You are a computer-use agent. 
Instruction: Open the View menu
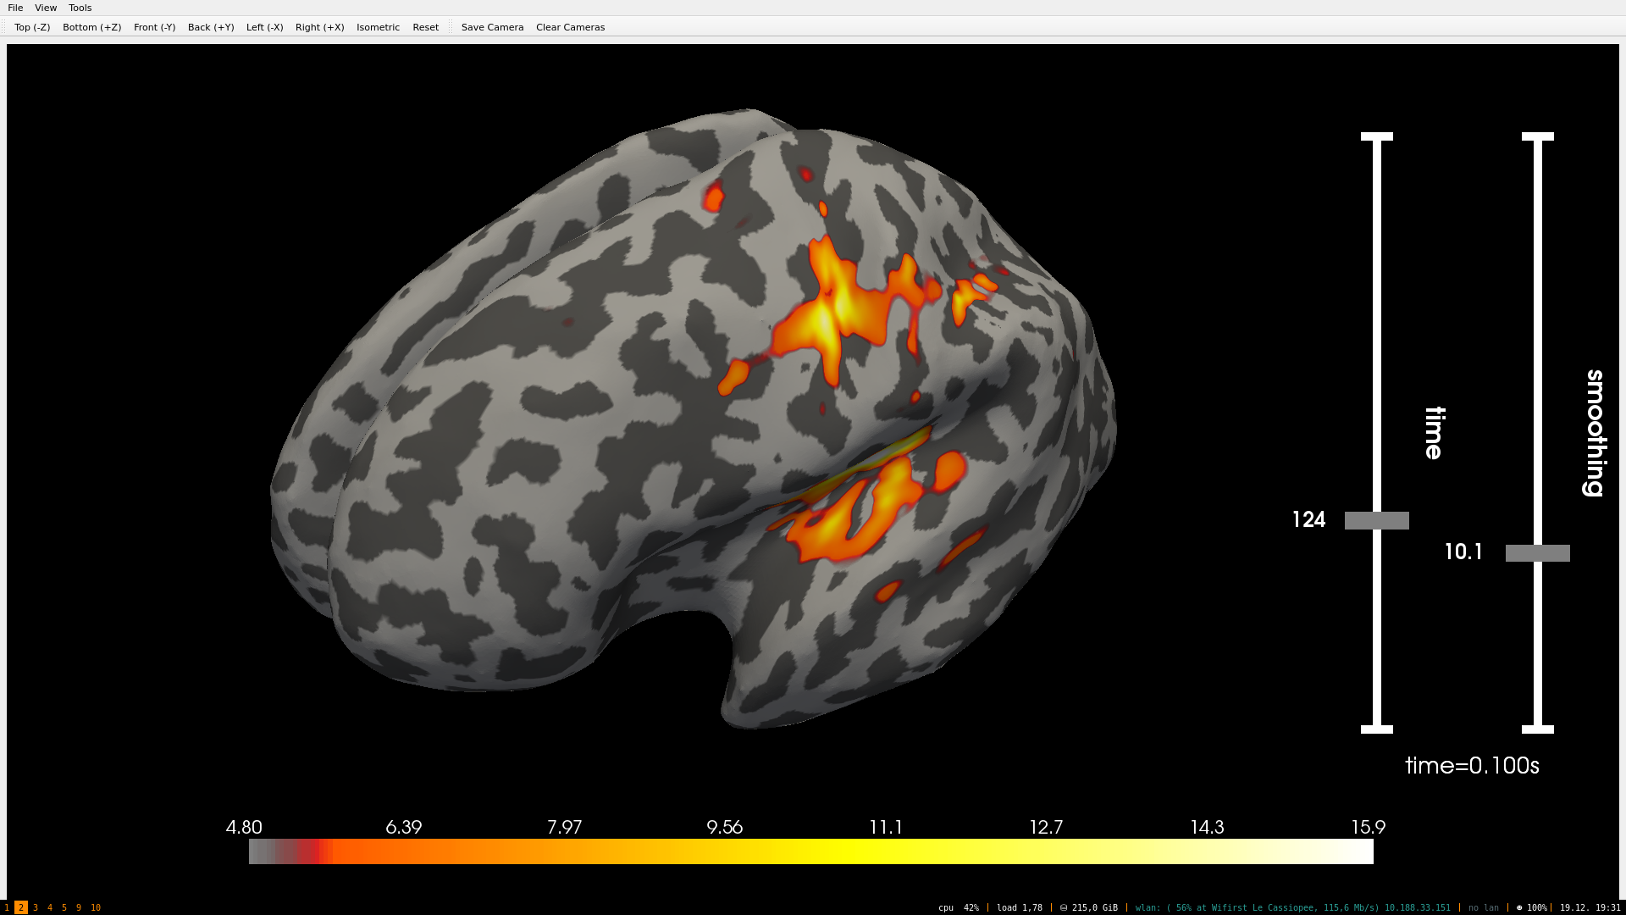46,8
